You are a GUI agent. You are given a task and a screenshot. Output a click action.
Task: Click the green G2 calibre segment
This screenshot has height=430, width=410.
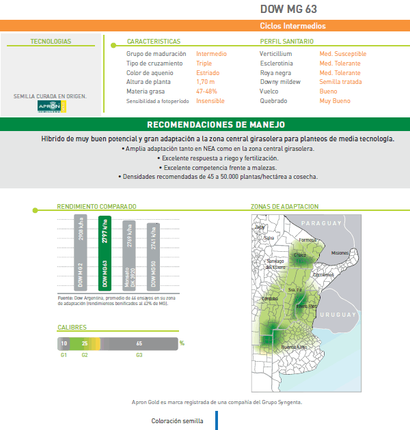(83, 343)
